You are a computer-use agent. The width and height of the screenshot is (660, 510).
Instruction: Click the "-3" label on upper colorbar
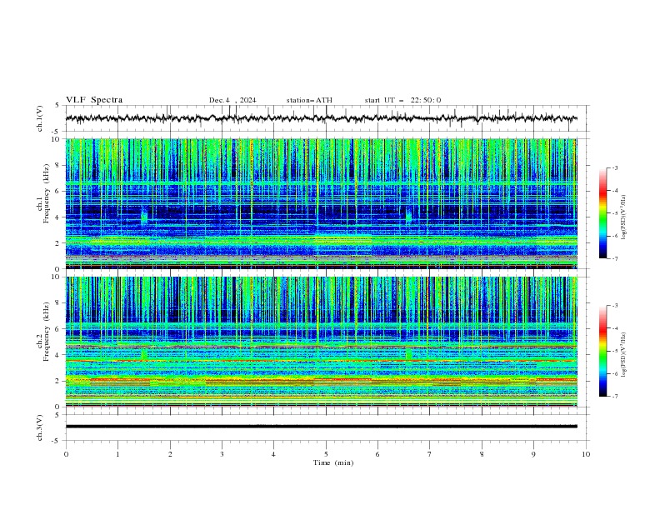pyautogui.click(x=614, y=167)
